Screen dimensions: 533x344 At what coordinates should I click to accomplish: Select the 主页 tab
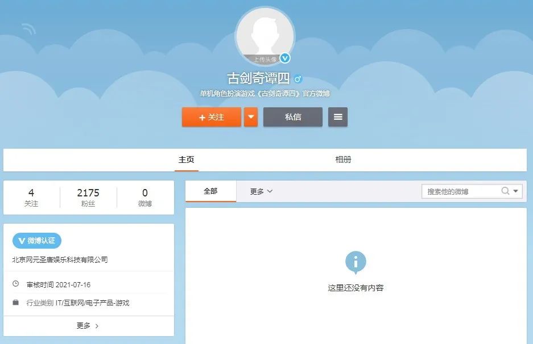point(186,160)
